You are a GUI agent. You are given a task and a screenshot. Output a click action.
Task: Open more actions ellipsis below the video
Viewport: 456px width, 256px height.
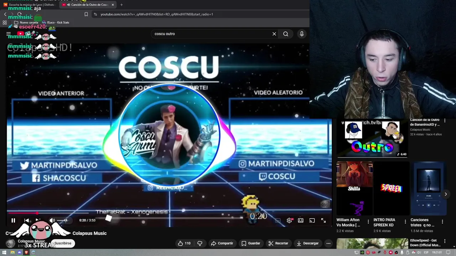pyautogui.click(x=328, y=243)
